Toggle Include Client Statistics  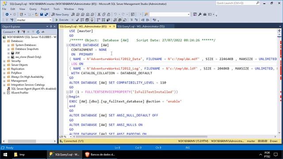[x=108, y=20]
